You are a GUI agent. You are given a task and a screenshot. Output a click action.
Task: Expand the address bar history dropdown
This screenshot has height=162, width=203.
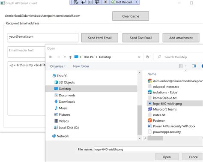point(139,57)
